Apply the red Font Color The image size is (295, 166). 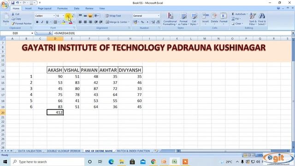pyautogui.click(x=71, y=22)
